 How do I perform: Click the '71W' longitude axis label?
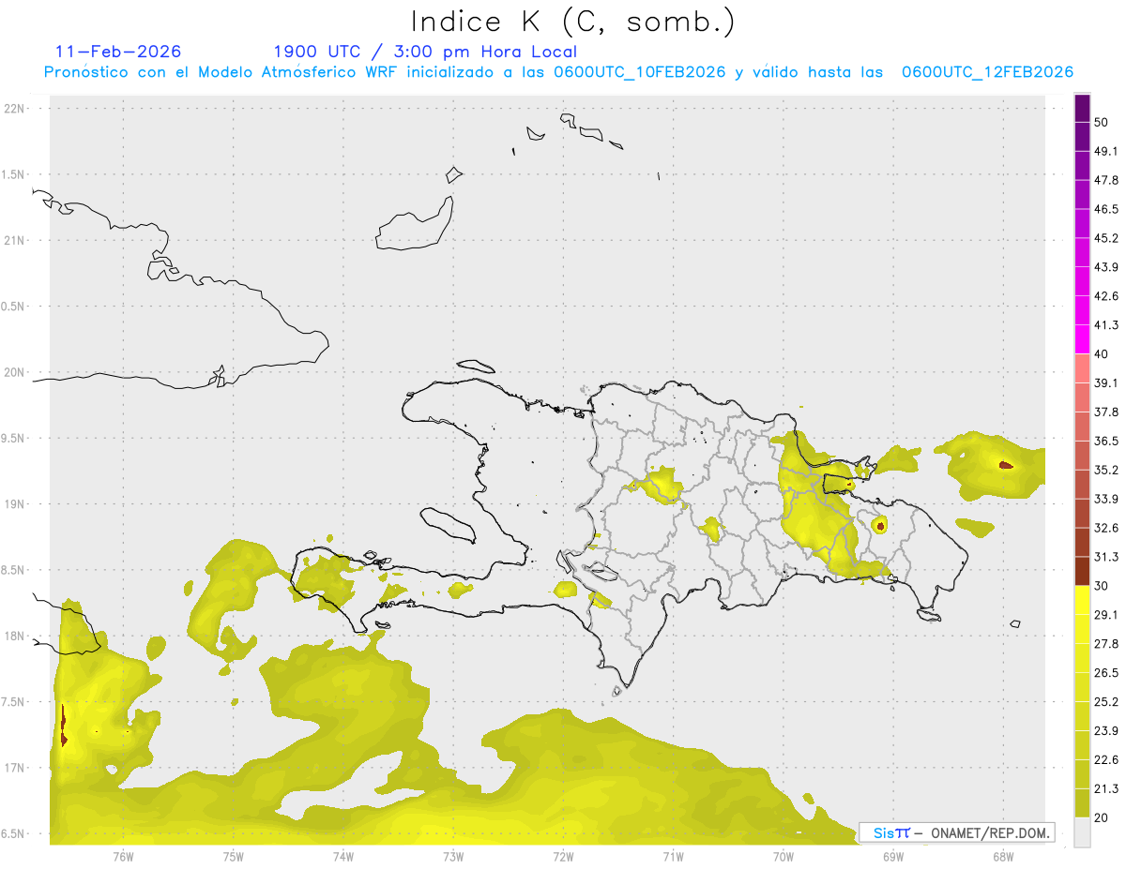[x=673, y=857]
